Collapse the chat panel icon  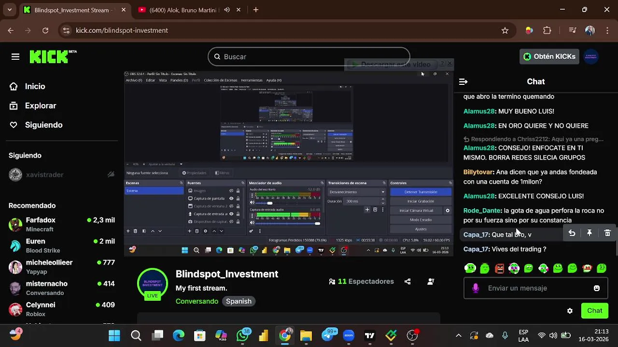[463, 81]
